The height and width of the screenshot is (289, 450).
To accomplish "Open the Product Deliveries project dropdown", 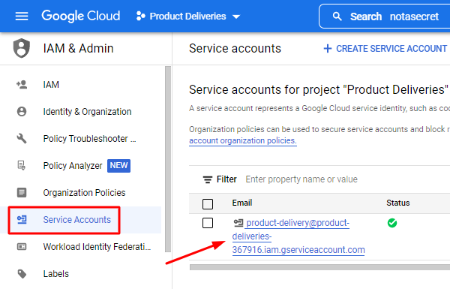I will 188,17.
